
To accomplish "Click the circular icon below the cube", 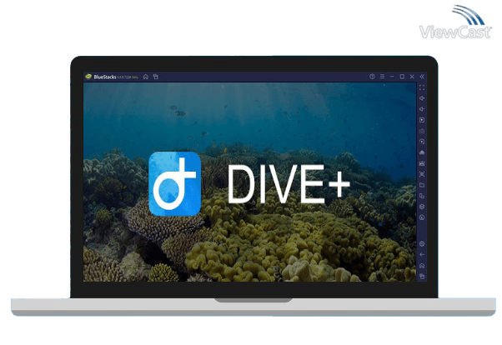I will 422,217.
